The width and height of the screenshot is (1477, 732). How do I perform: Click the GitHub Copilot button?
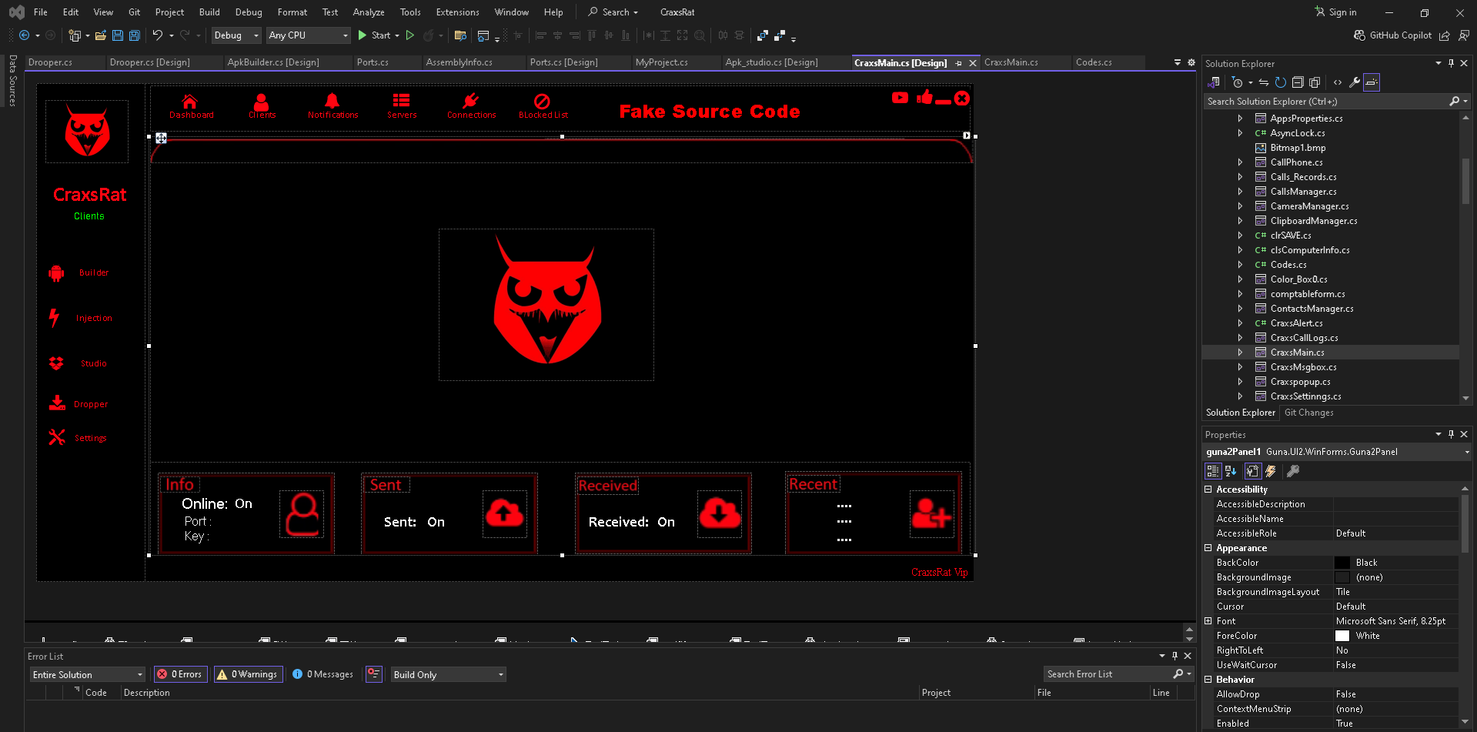coord(1392,35)
